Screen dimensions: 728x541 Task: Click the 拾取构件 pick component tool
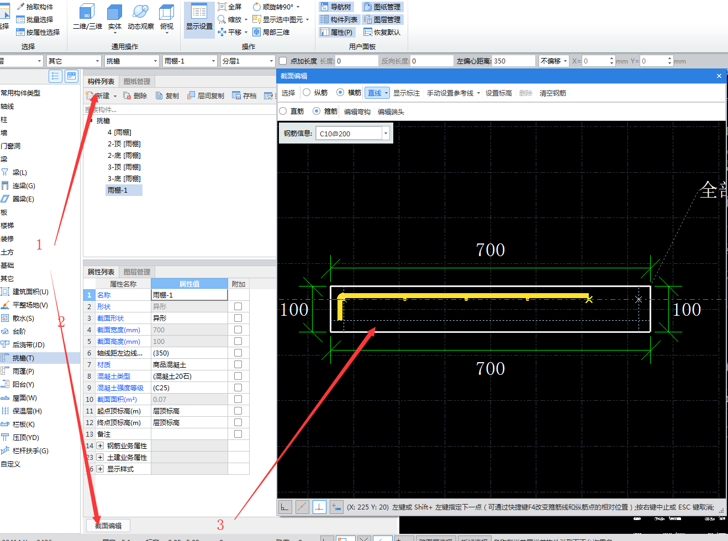(x=35, y=7)
